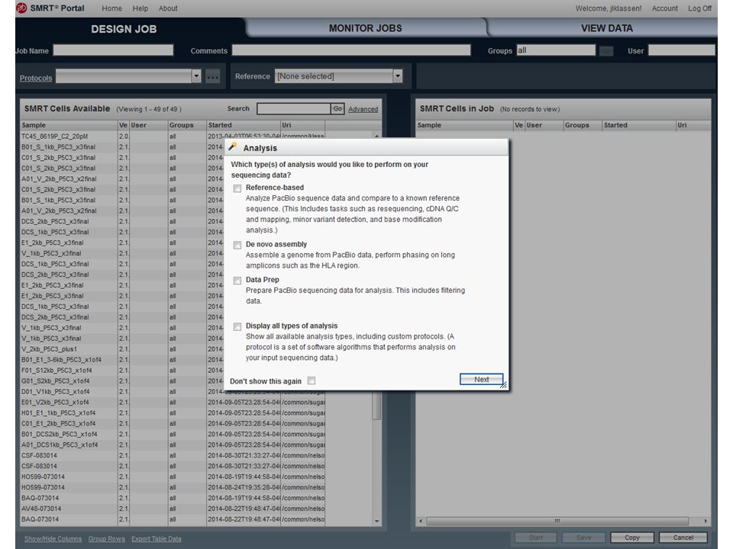Sort by Sample column in SMRT Cells Available
This screenshot has height=549, width=733.
[x=69, y=125]
